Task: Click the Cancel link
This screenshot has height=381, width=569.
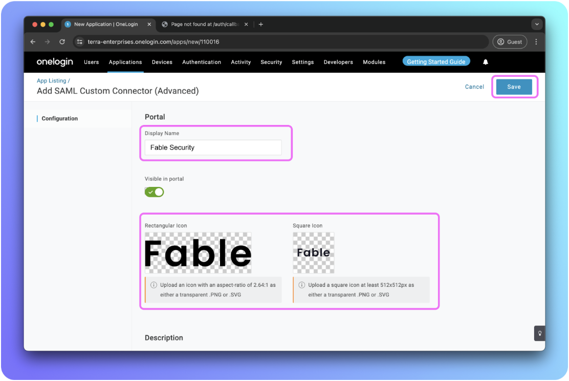Action: 474,87
